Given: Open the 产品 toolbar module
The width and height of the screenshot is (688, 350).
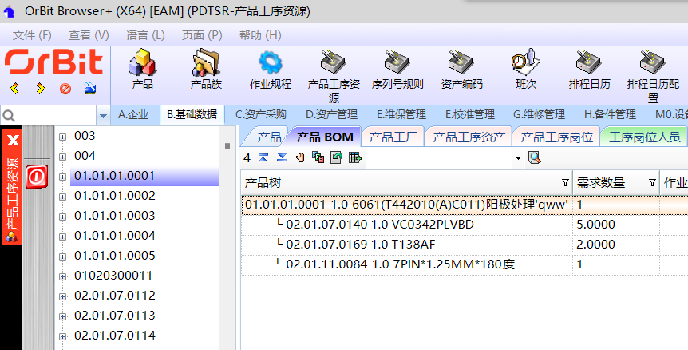Looking at the screenshot, I should 142,70.
